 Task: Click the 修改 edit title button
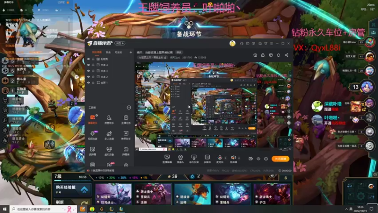pyautogui.click(x=179, y=52)
